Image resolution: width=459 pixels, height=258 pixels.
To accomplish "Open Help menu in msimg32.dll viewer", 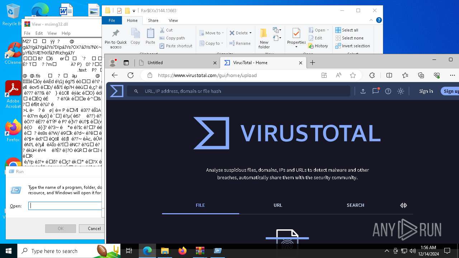I will tap(66, 33).
